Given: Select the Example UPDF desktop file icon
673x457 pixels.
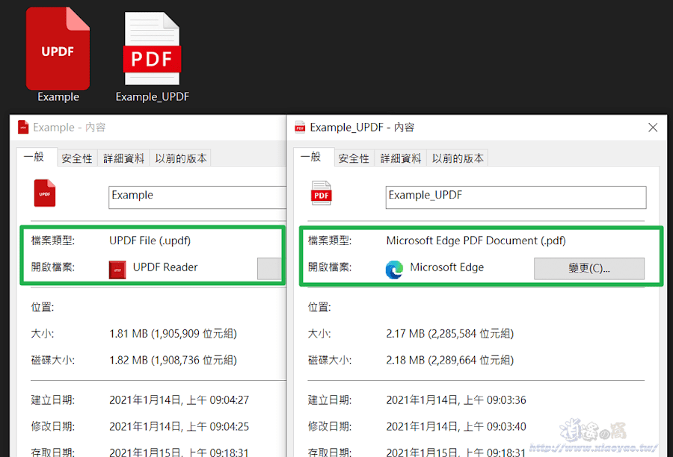Looking at the screenshot, I should point(58,49).
